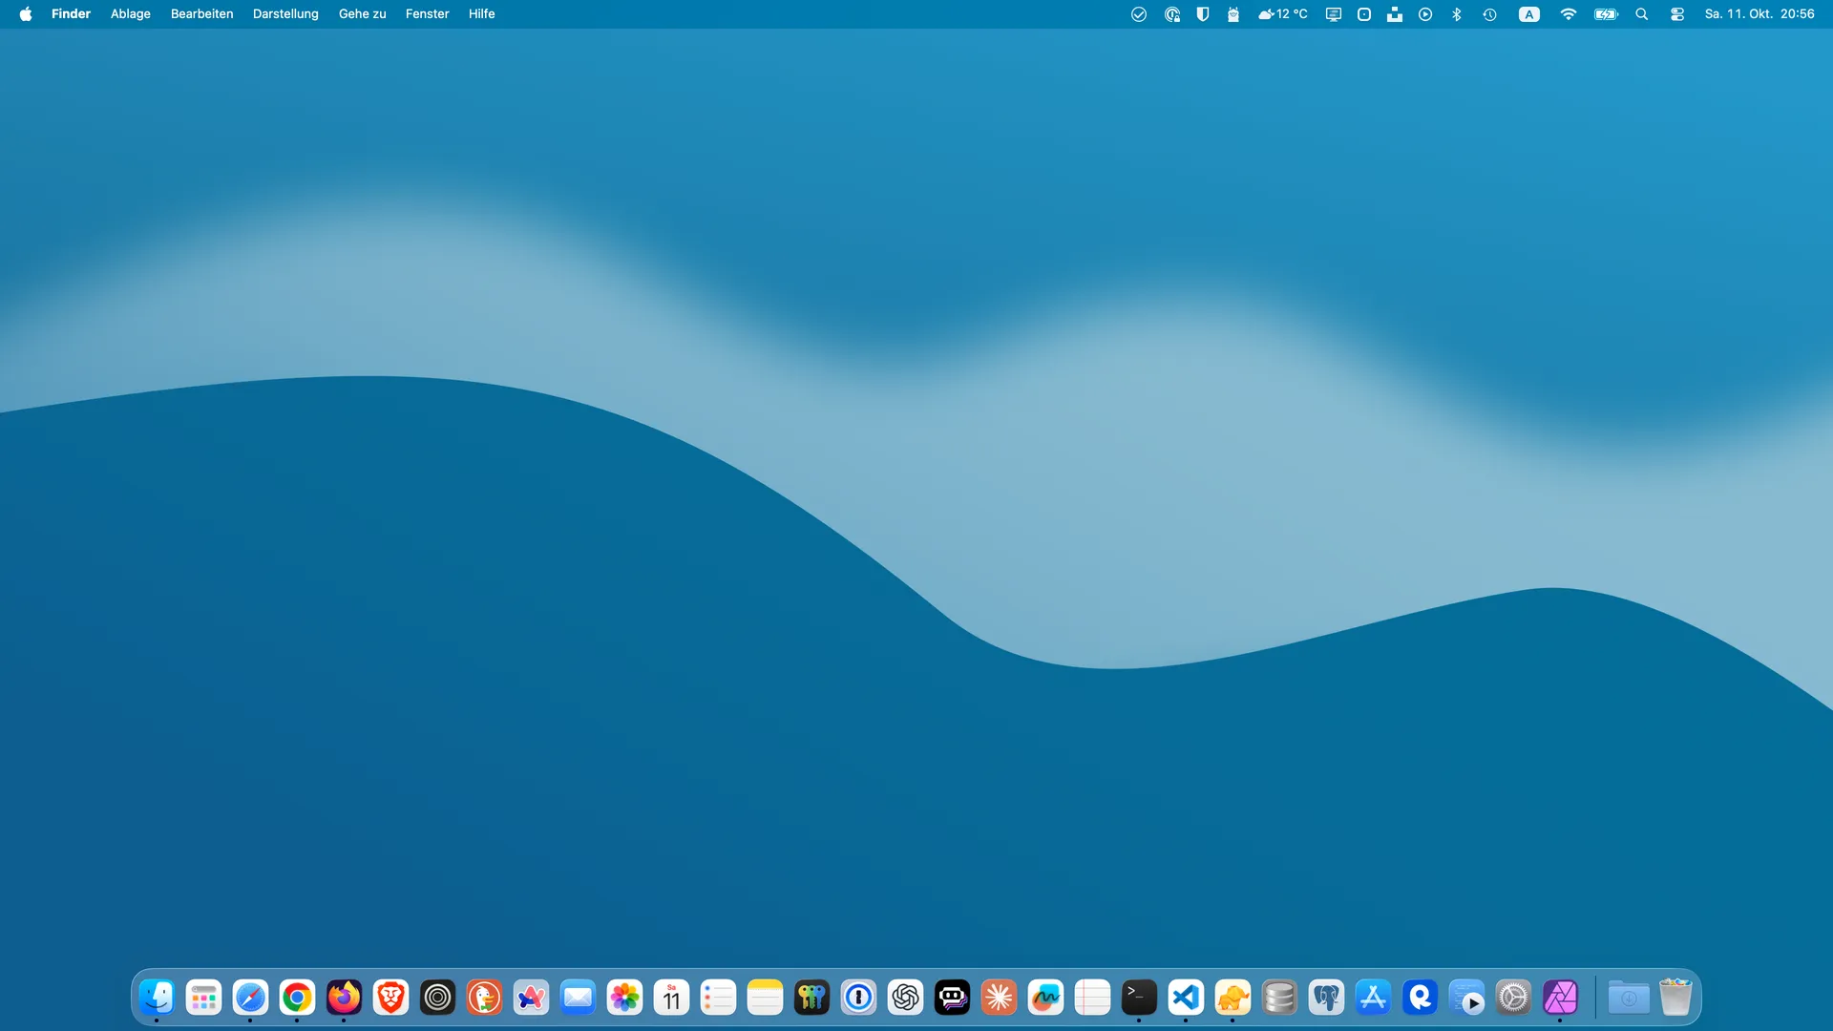The width and height of the screenshot is (1833, 1031).
Task: Open Control Center toggles icon
Action: point(1677,14)
